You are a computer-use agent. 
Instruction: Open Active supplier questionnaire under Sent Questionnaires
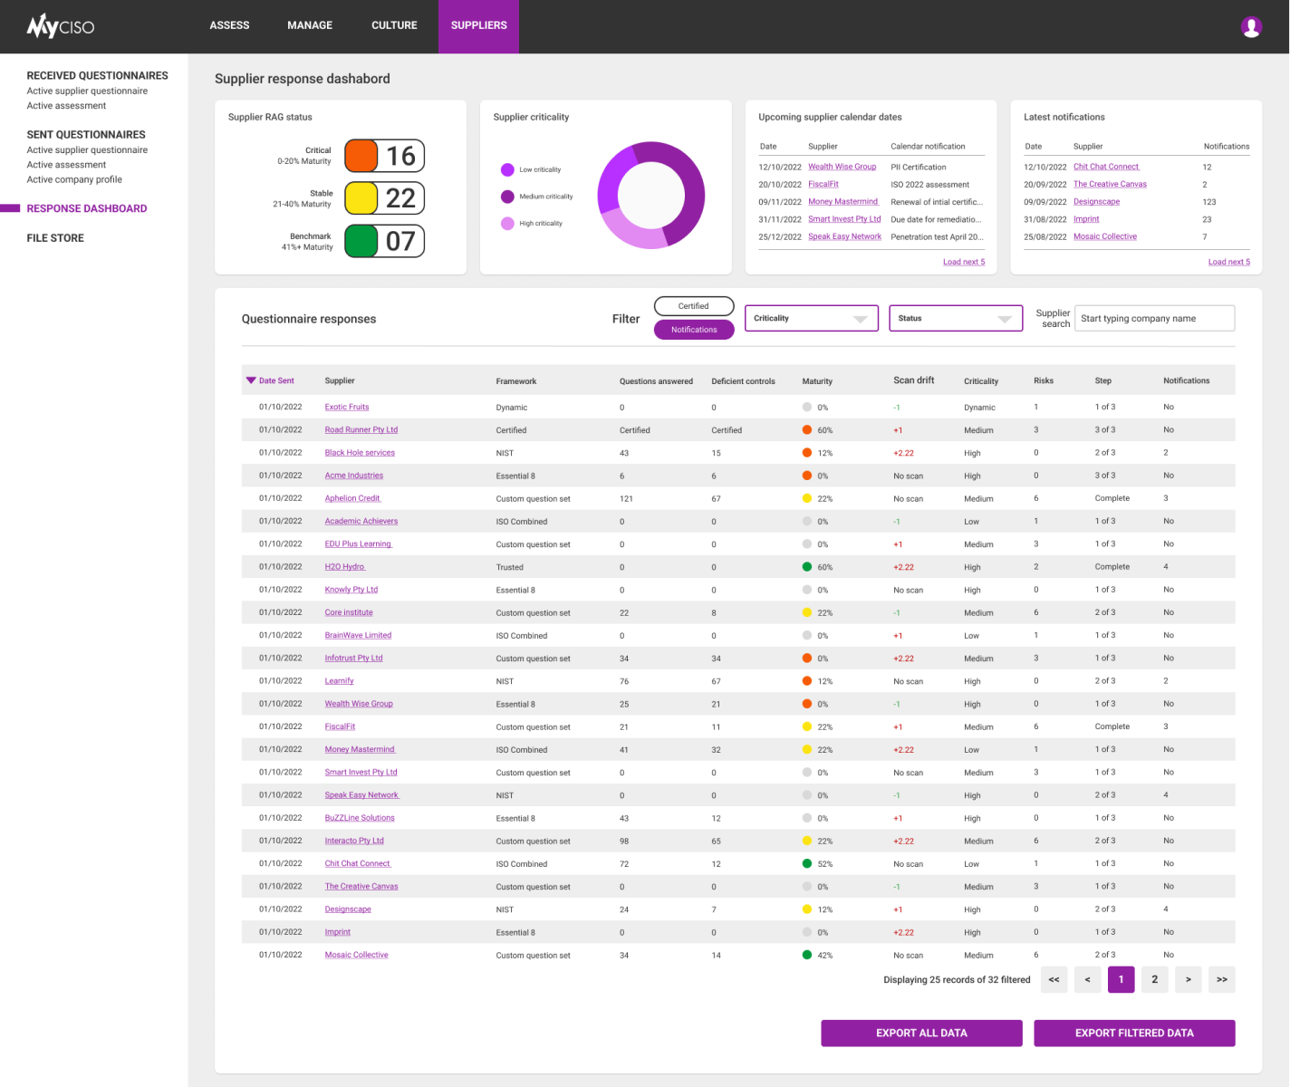click(87, 150)
